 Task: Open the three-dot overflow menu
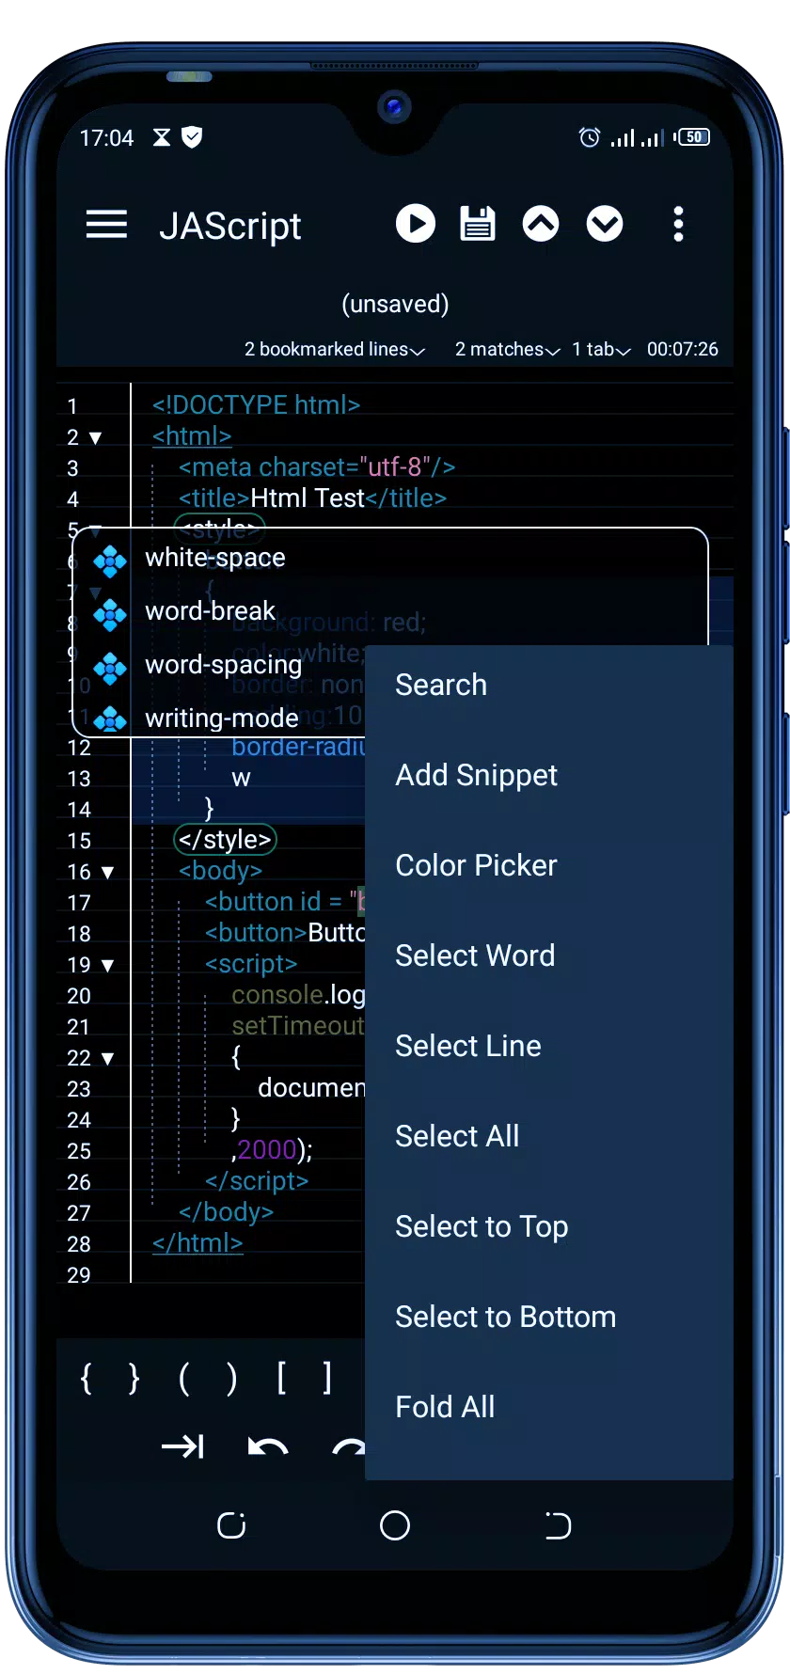(678, 225)
